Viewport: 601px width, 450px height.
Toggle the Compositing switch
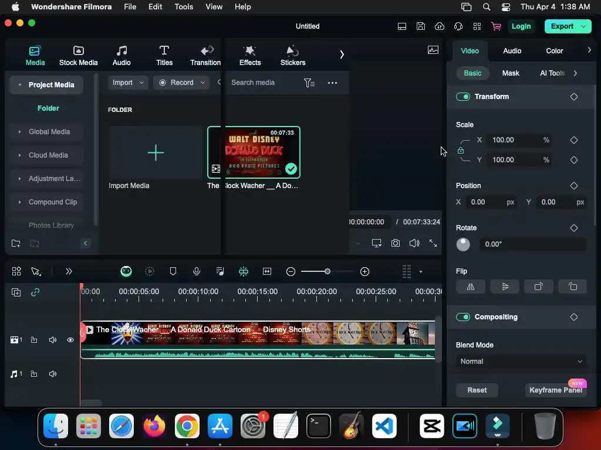(x=463, y=317)
